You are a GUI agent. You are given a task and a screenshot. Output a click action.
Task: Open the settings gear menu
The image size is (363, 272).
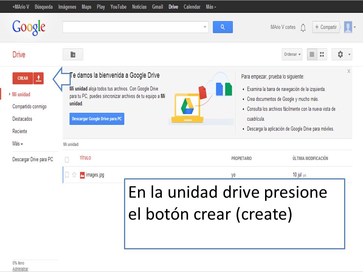(342, 54)
